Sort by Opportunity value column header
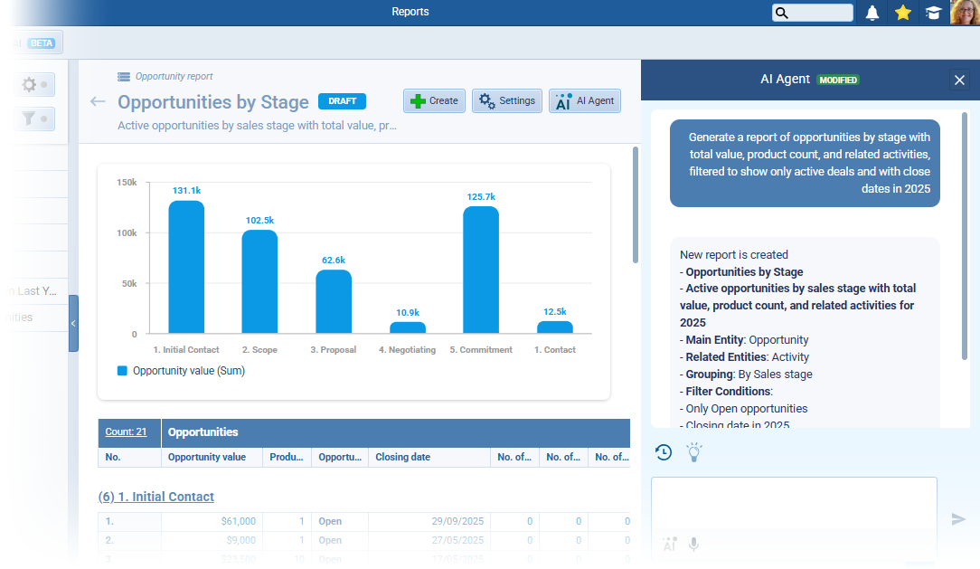980x569 pixels. [207, 458]
